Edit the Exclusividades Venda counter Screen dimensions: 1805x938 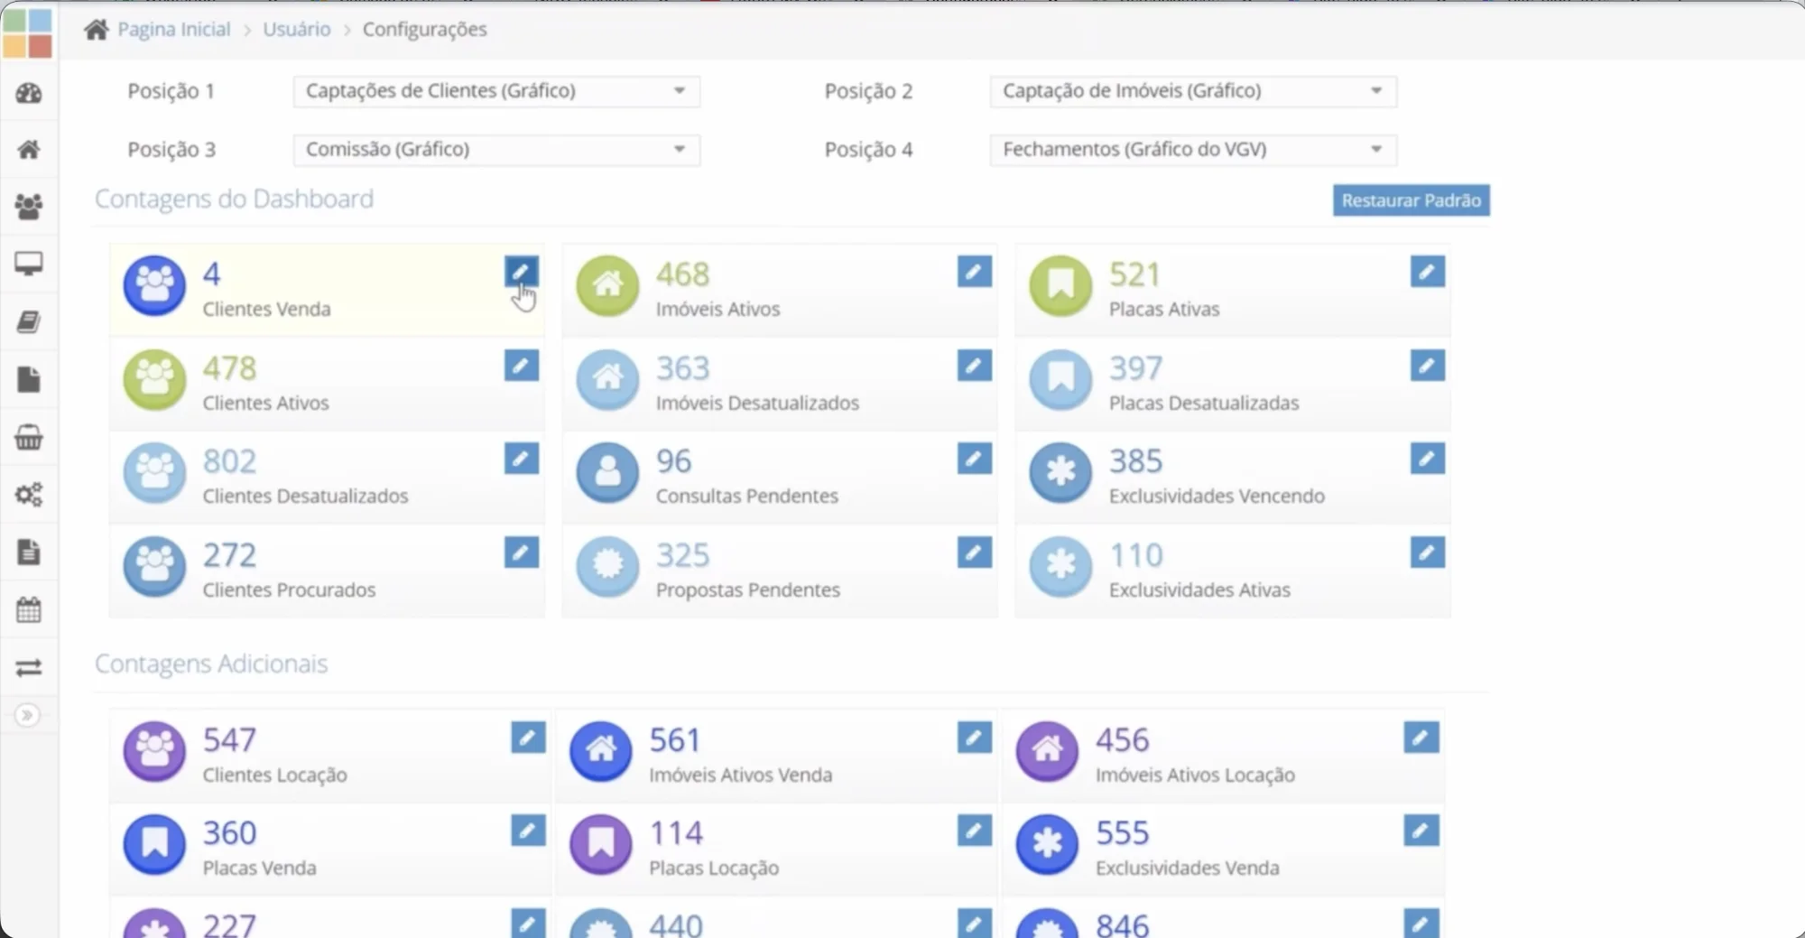(1421, 831)
